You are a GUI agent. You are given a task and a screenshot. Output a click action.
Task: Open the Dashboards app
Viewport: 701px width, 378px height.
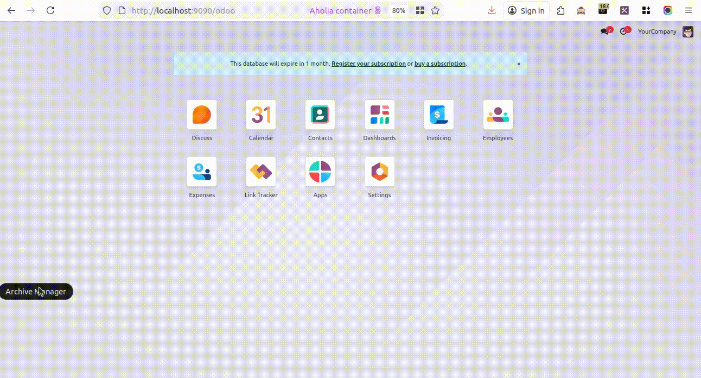pos(379,115)
